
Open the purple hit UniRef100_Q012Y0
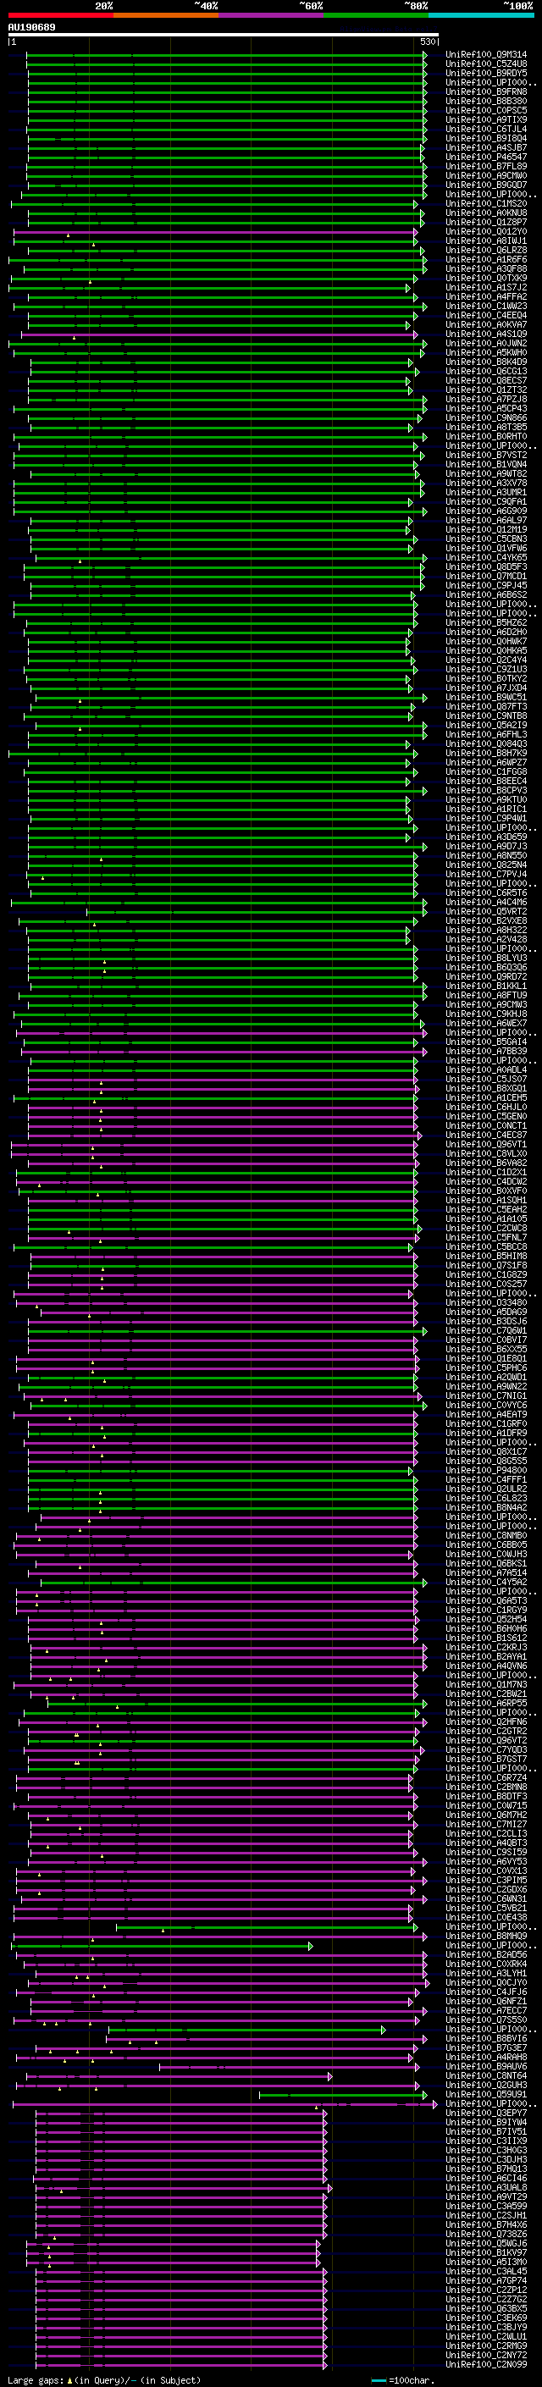[x=486, y=232]
